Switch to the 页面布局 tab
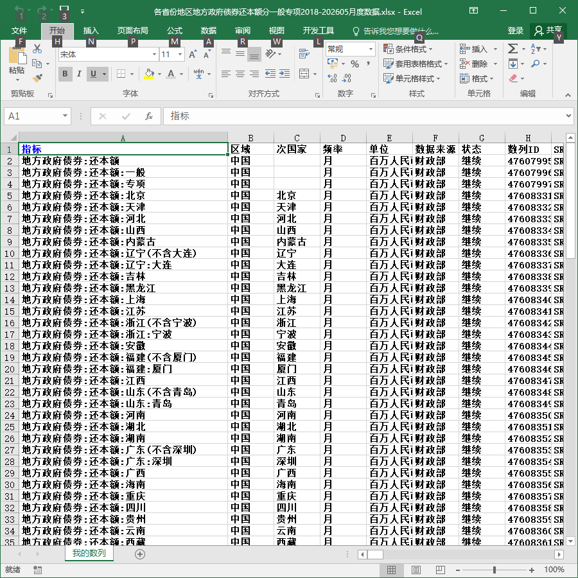The width and height of the screenshot is (578, 578). tap(133, 31)
